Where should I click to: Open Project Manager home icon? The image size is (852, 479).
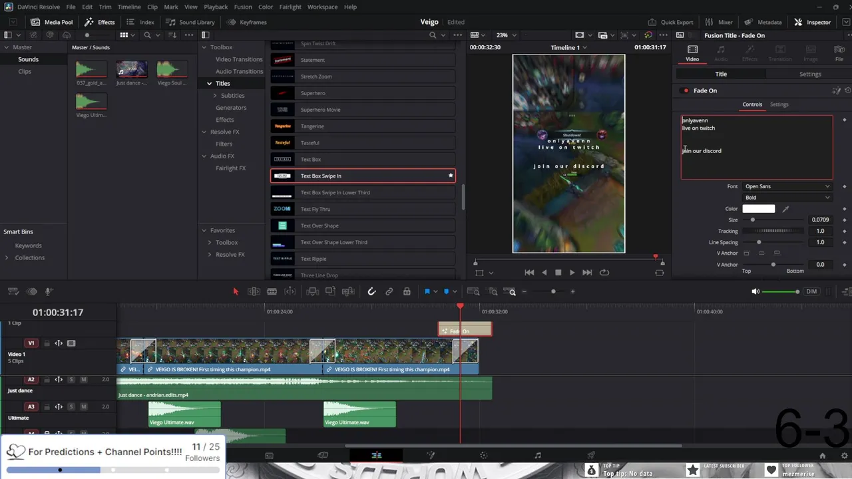823,456
